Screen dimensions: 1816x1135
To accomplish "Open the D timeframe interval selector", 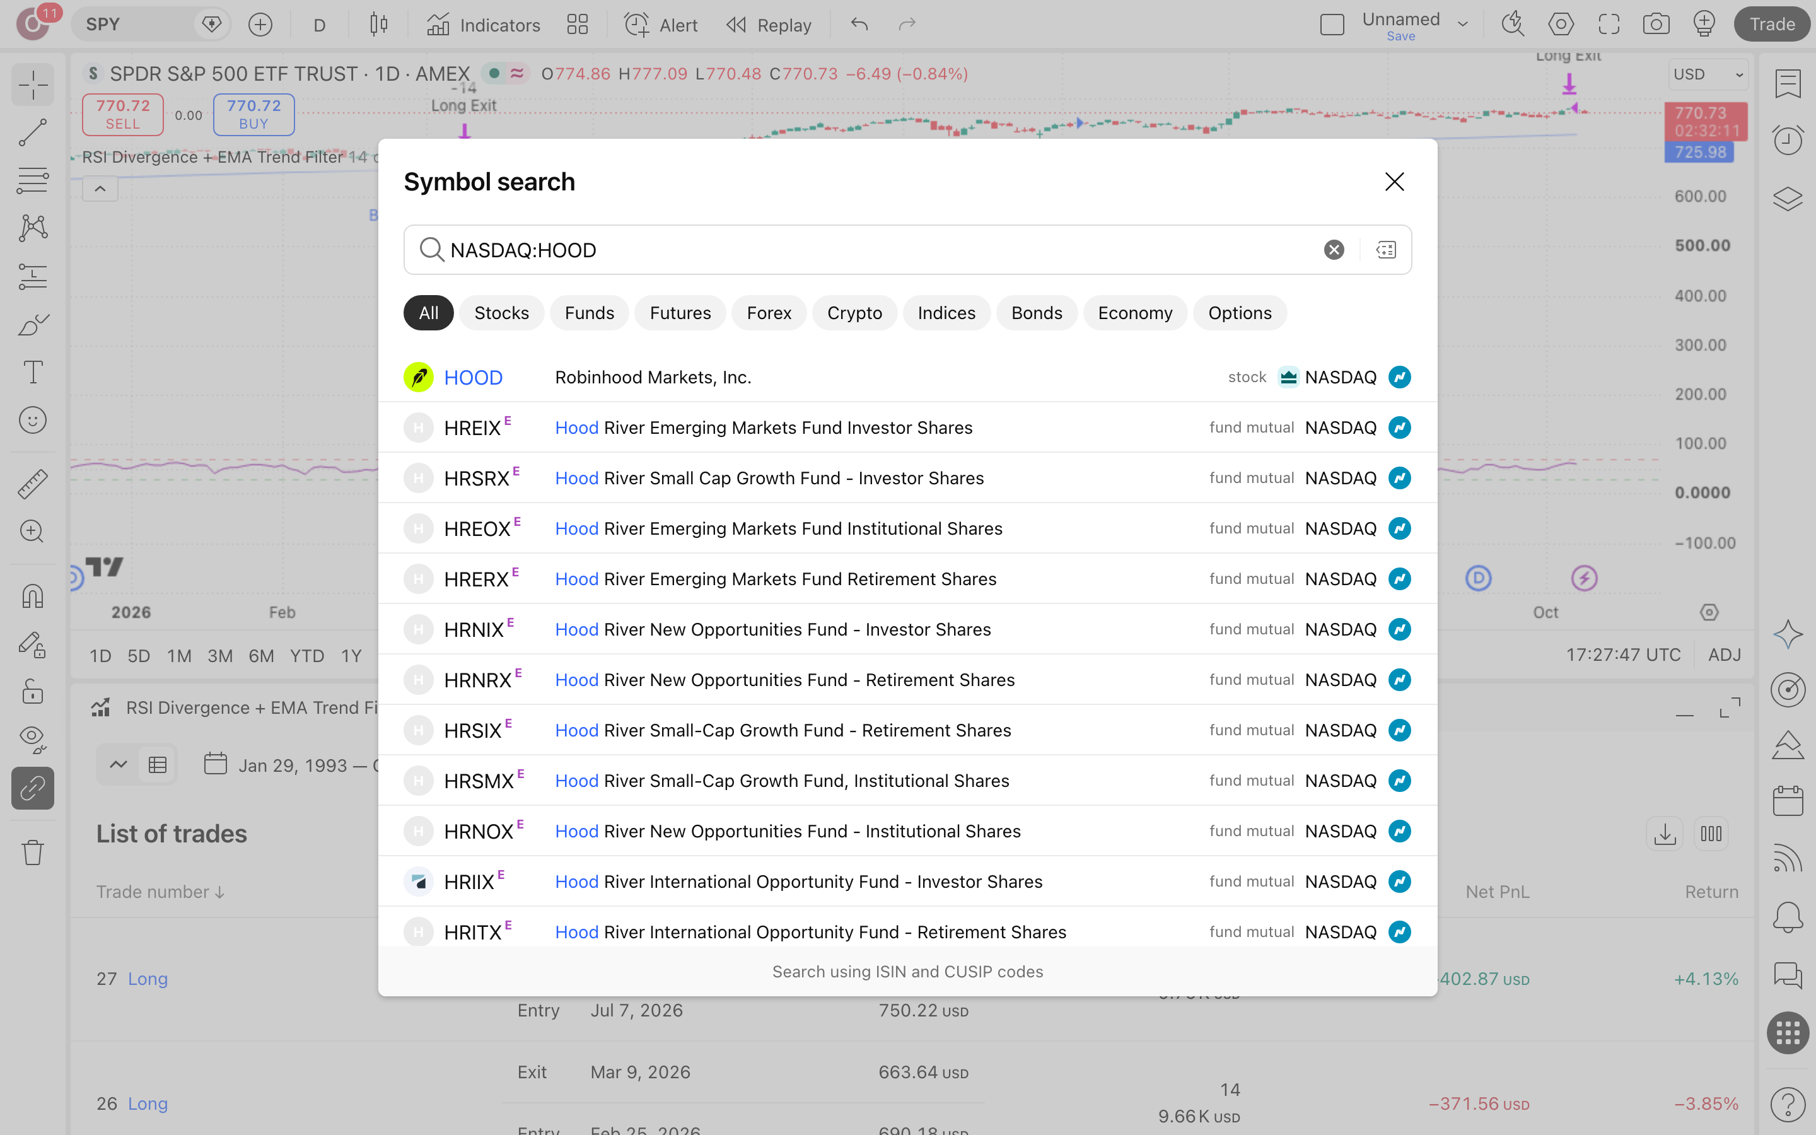I will [x=319, y=25].
